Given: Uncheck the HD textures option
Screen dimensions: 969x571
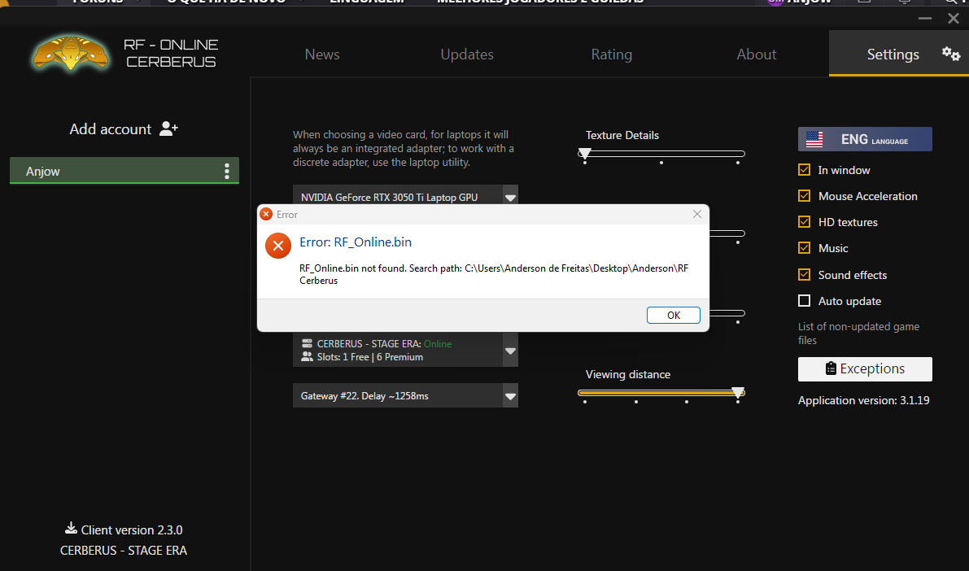Looking at the screenshot, I should click(x=805, y=222).
